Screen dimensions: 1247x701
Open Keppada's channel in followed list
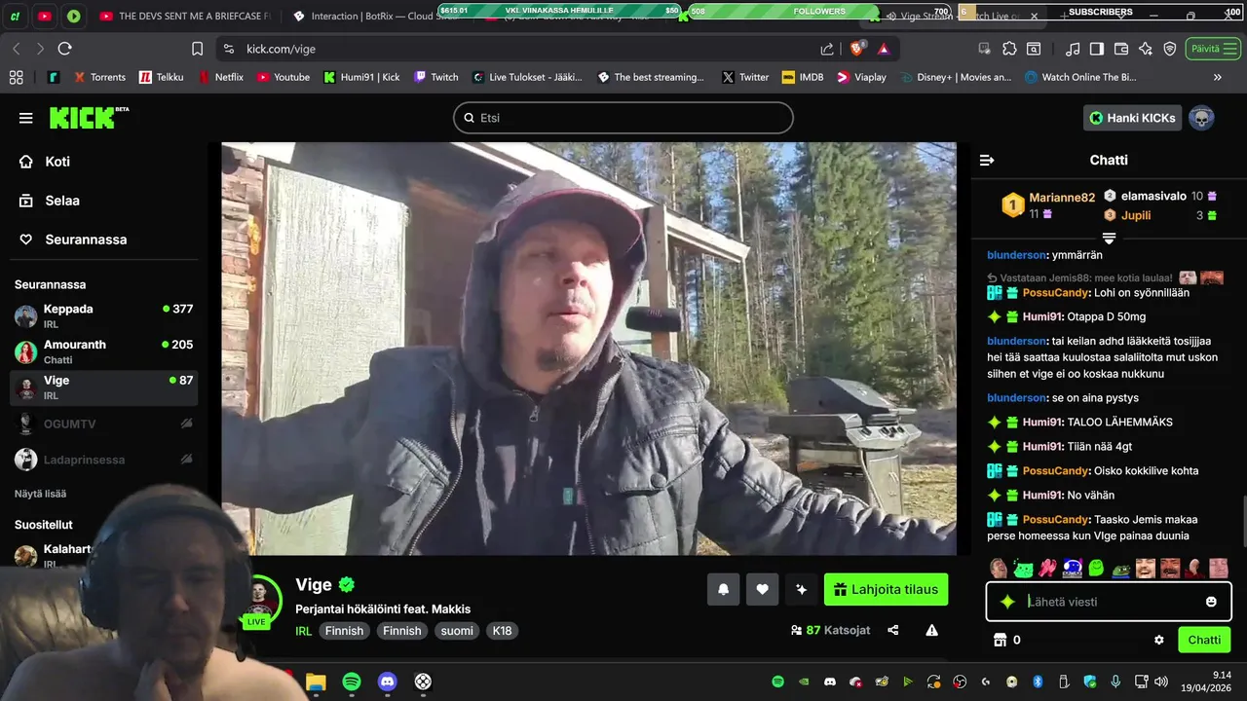pyautogui.click(x=103, y=315)
